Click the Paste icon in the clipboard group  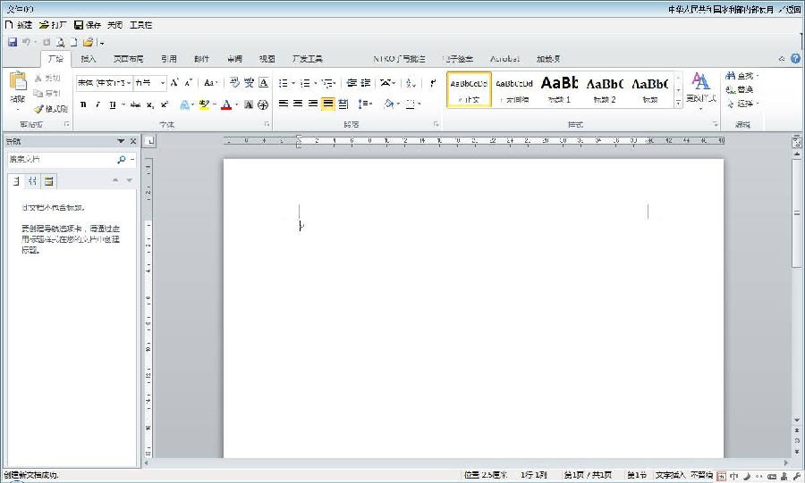pos(17,81)
